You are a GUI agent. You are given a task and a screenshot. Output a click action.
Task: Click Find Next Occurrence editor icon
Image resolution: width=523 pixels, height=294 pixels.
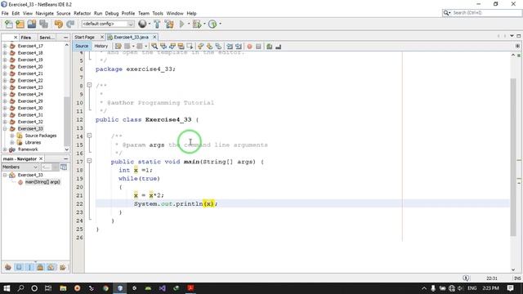[172, 47]
